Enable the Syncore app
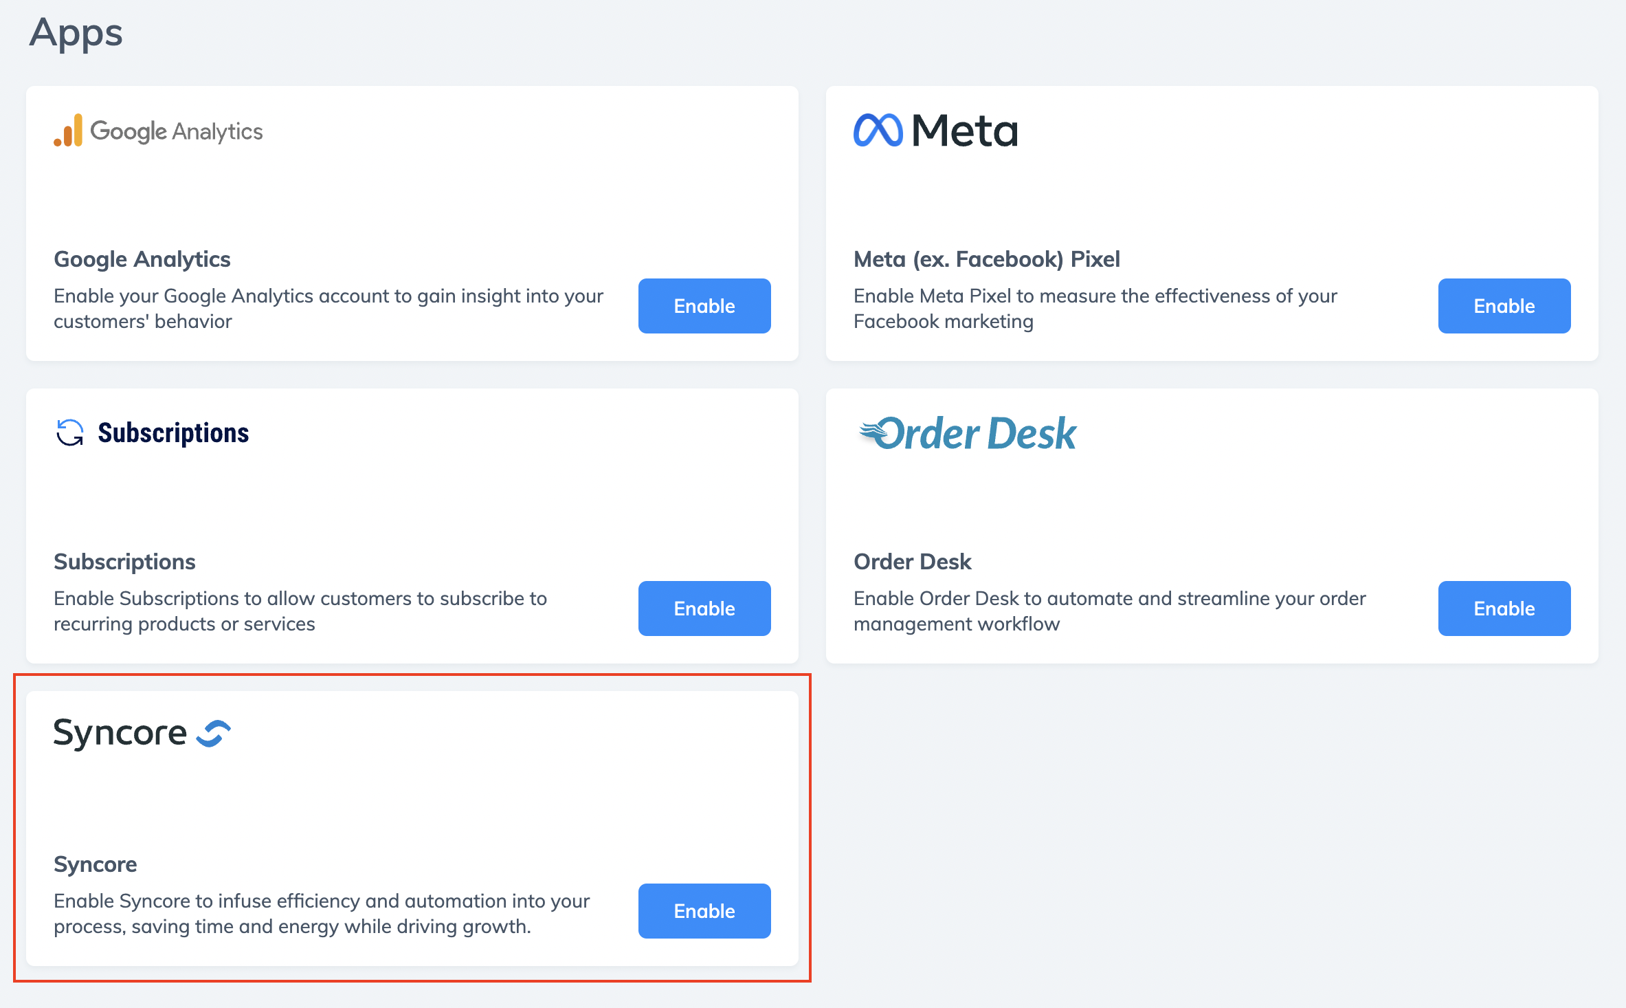 point(704,911)
